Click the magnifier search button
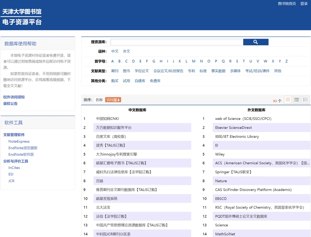311x237 pixels. coord(255,42)
